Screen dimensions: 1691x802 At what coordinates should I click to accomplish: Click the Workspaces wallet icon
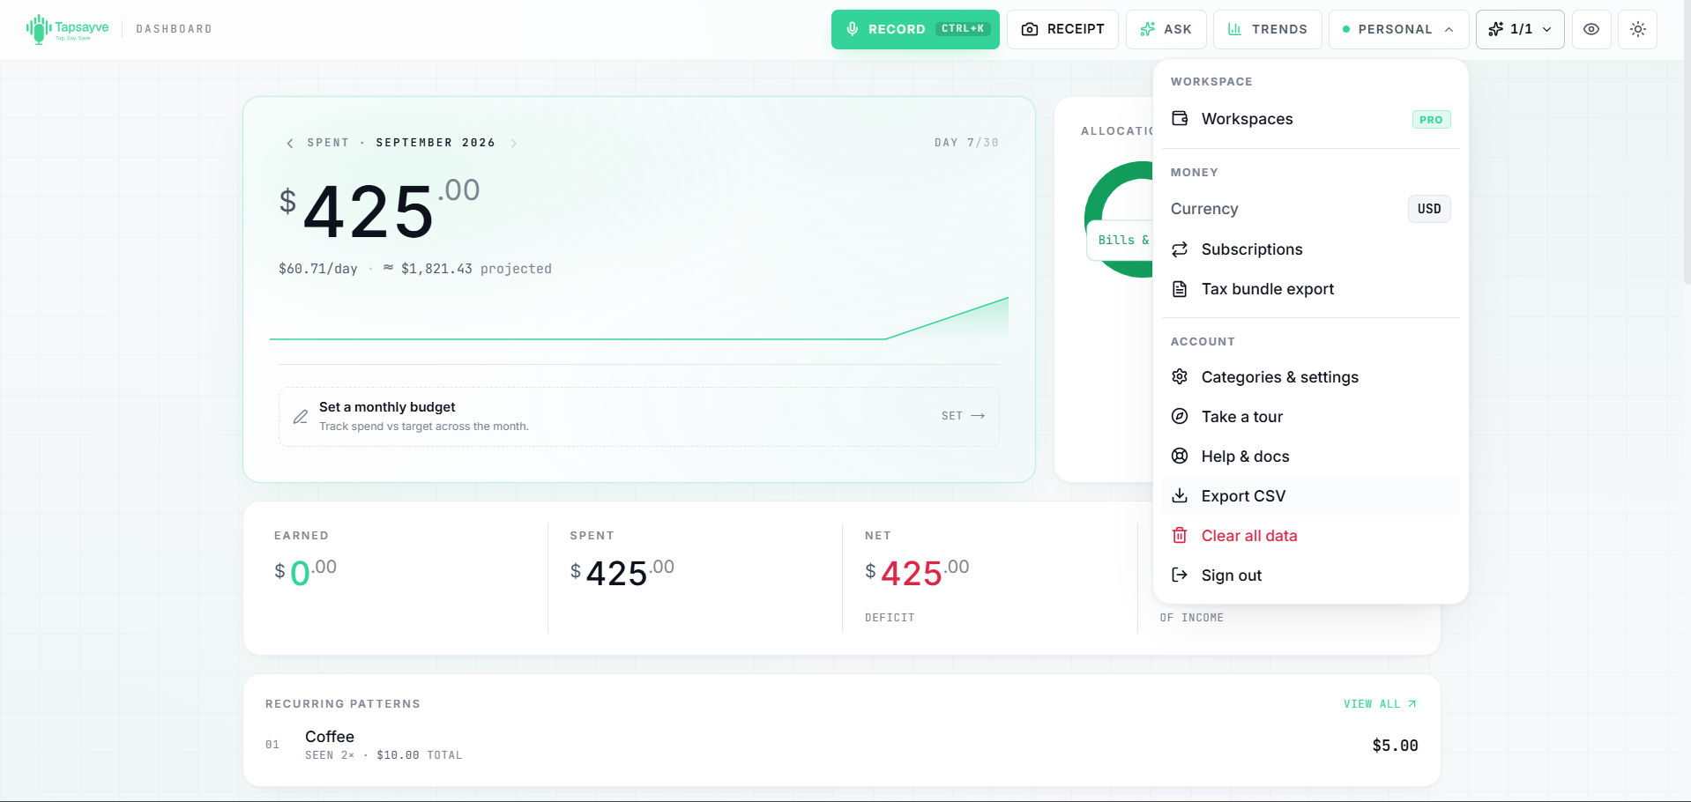pos(1180,118)
